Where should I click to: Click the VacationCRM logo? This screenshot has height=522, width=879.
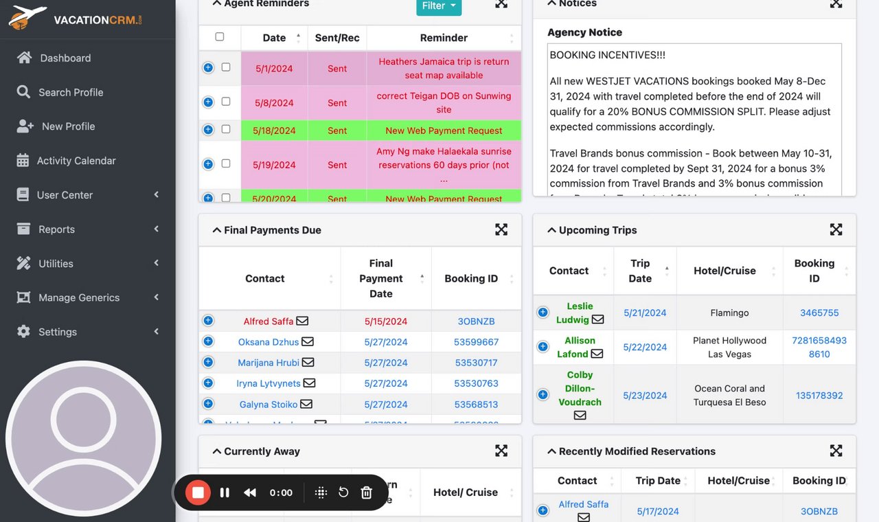76,17
